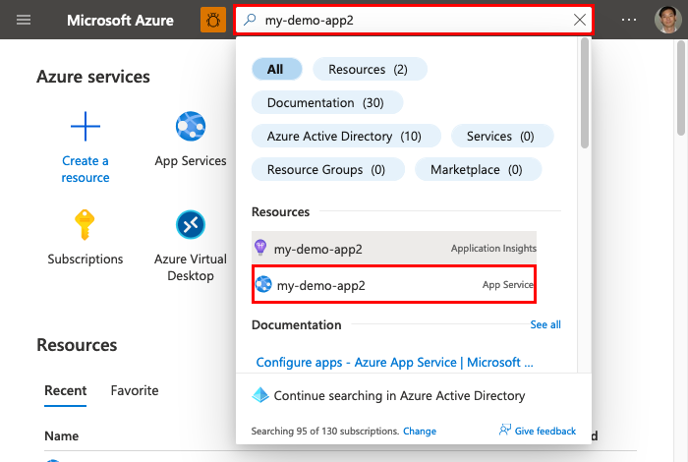Viewport: 688px width, 462px height.
Task: Switch to the Favorite tab
Action: point(135,390)
